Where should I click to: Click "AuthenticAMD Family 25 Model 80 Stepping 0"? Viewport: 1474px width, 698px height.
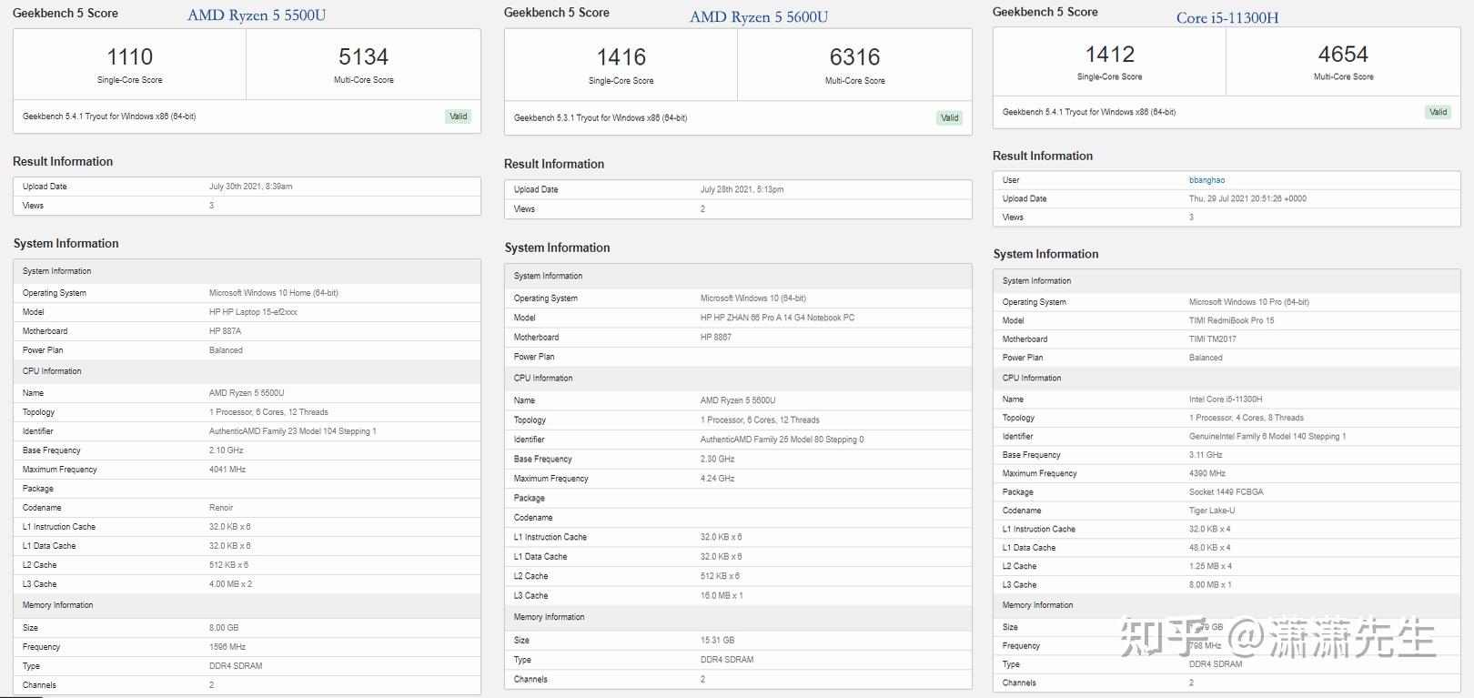782,440
